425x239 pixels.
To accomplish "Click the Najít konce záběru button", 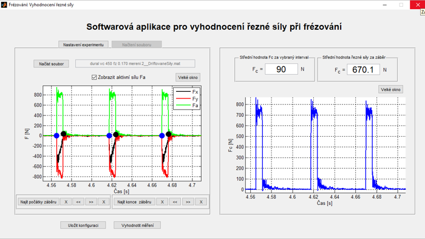I will (x=134, y=202).
